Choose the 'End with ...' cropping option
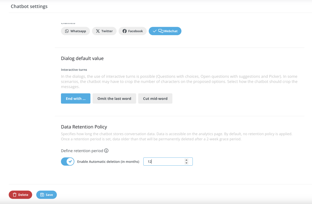The image size is (312, 204). pos(76,99)
